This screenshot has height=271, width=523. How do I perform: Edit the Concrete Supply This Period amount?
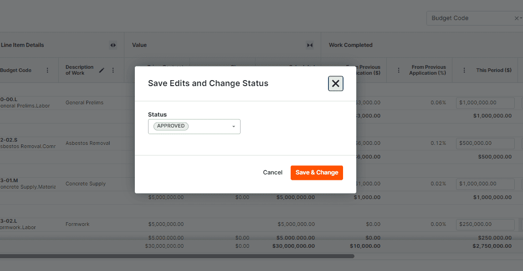(x=485, y=184)
